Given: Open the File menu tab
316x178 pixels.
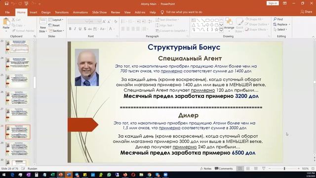Looking at the screenshot, I should pyautogui.click(x=7, y=12).
